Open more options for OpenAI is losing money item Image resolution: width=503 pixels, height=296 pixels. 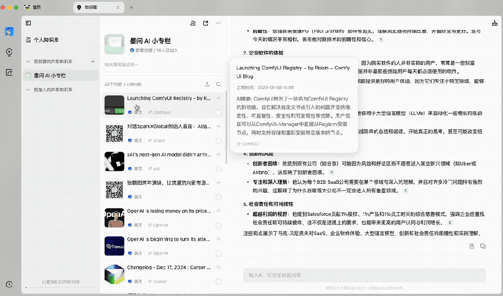point(219,211)
